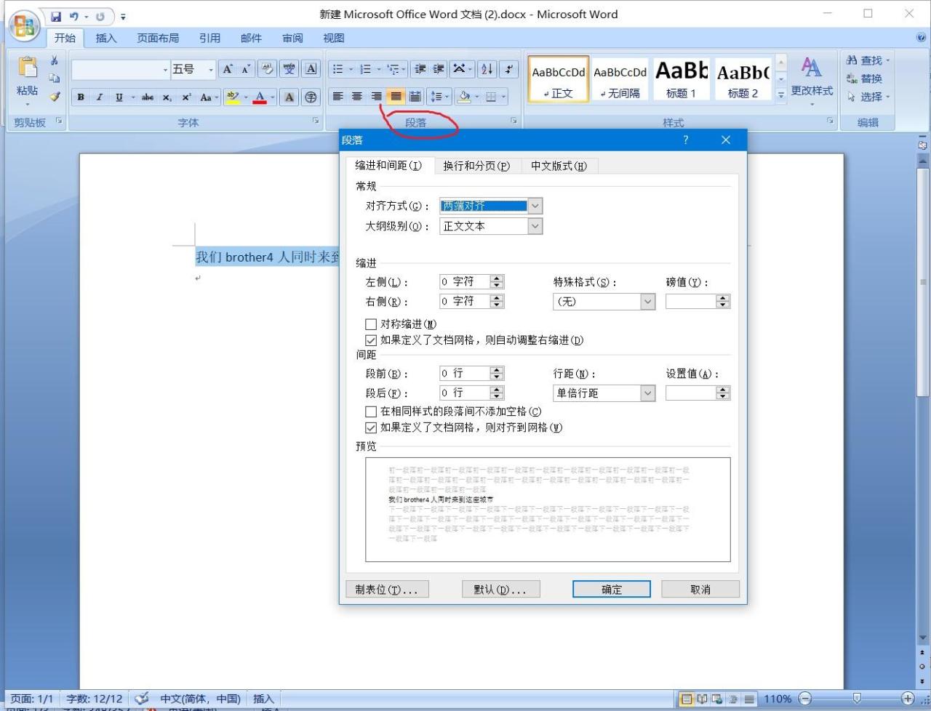931x711 pixels.
Task: Switch to 中文版式 tab
Action: pos(559,166)
